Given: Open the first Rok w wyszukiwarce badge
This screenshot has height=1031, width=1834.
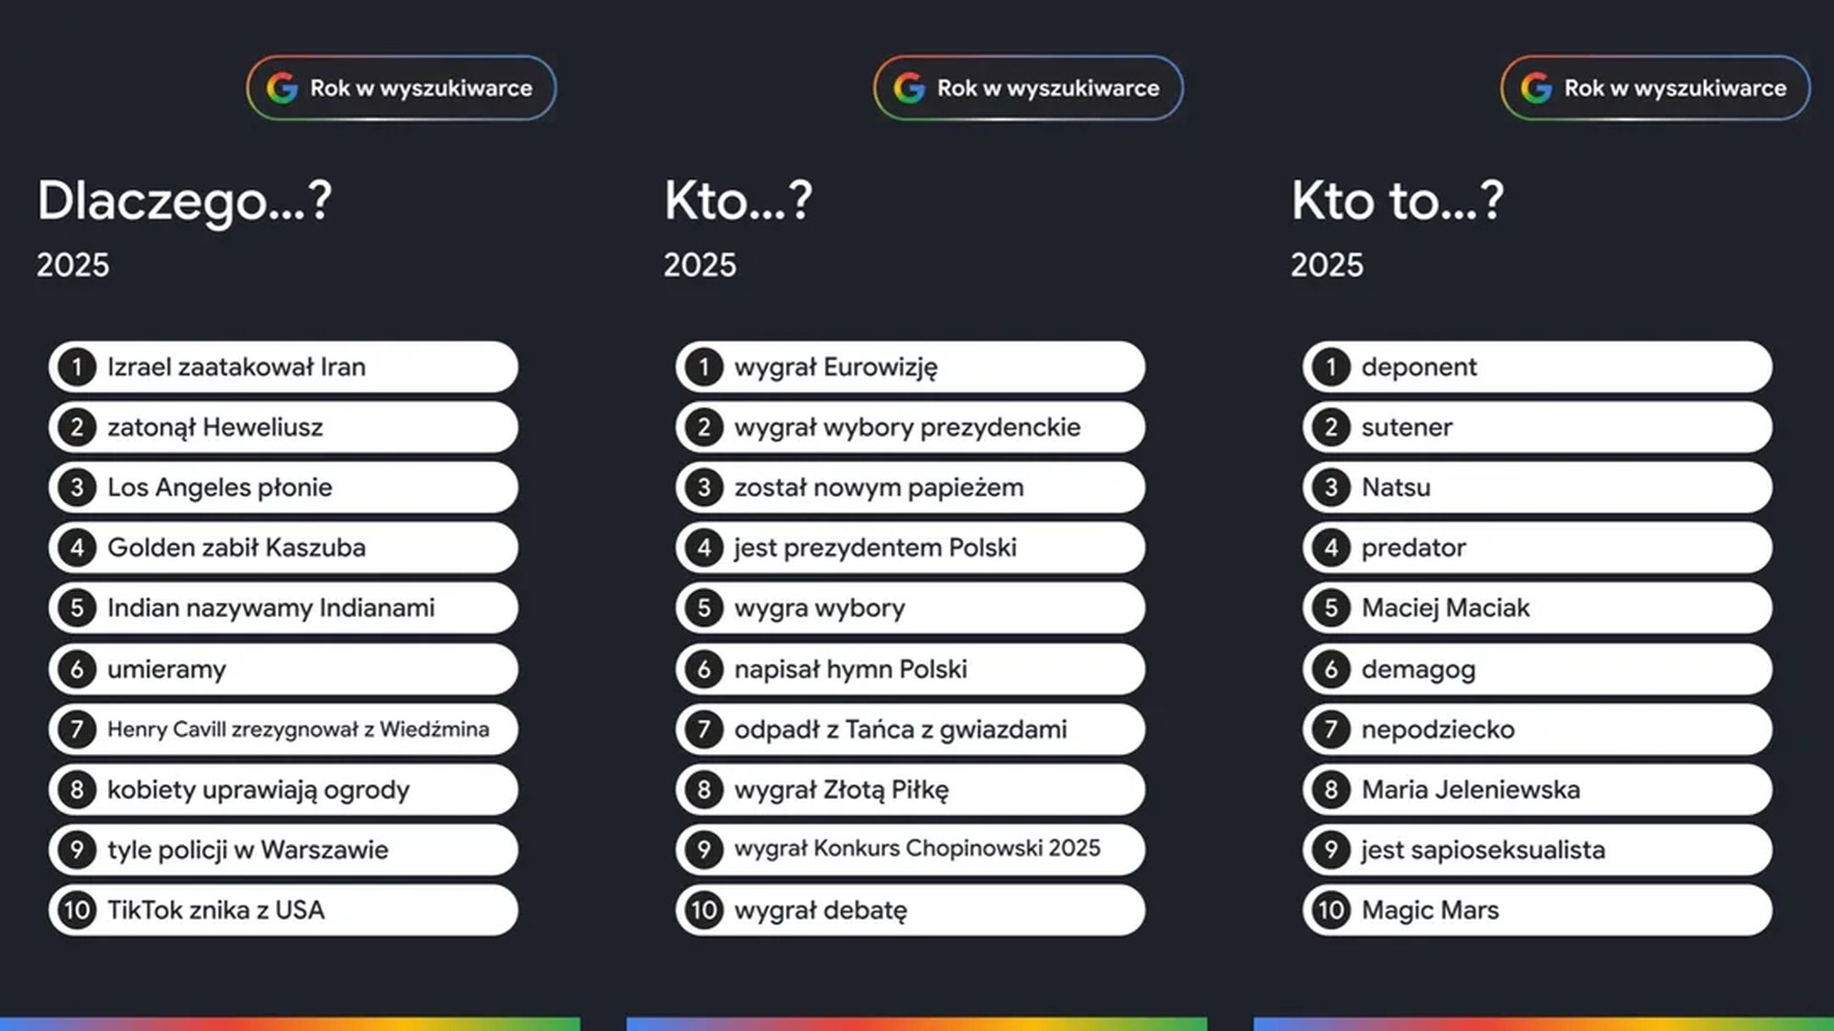Looking at the screenshot, I should tap(402, 88).
